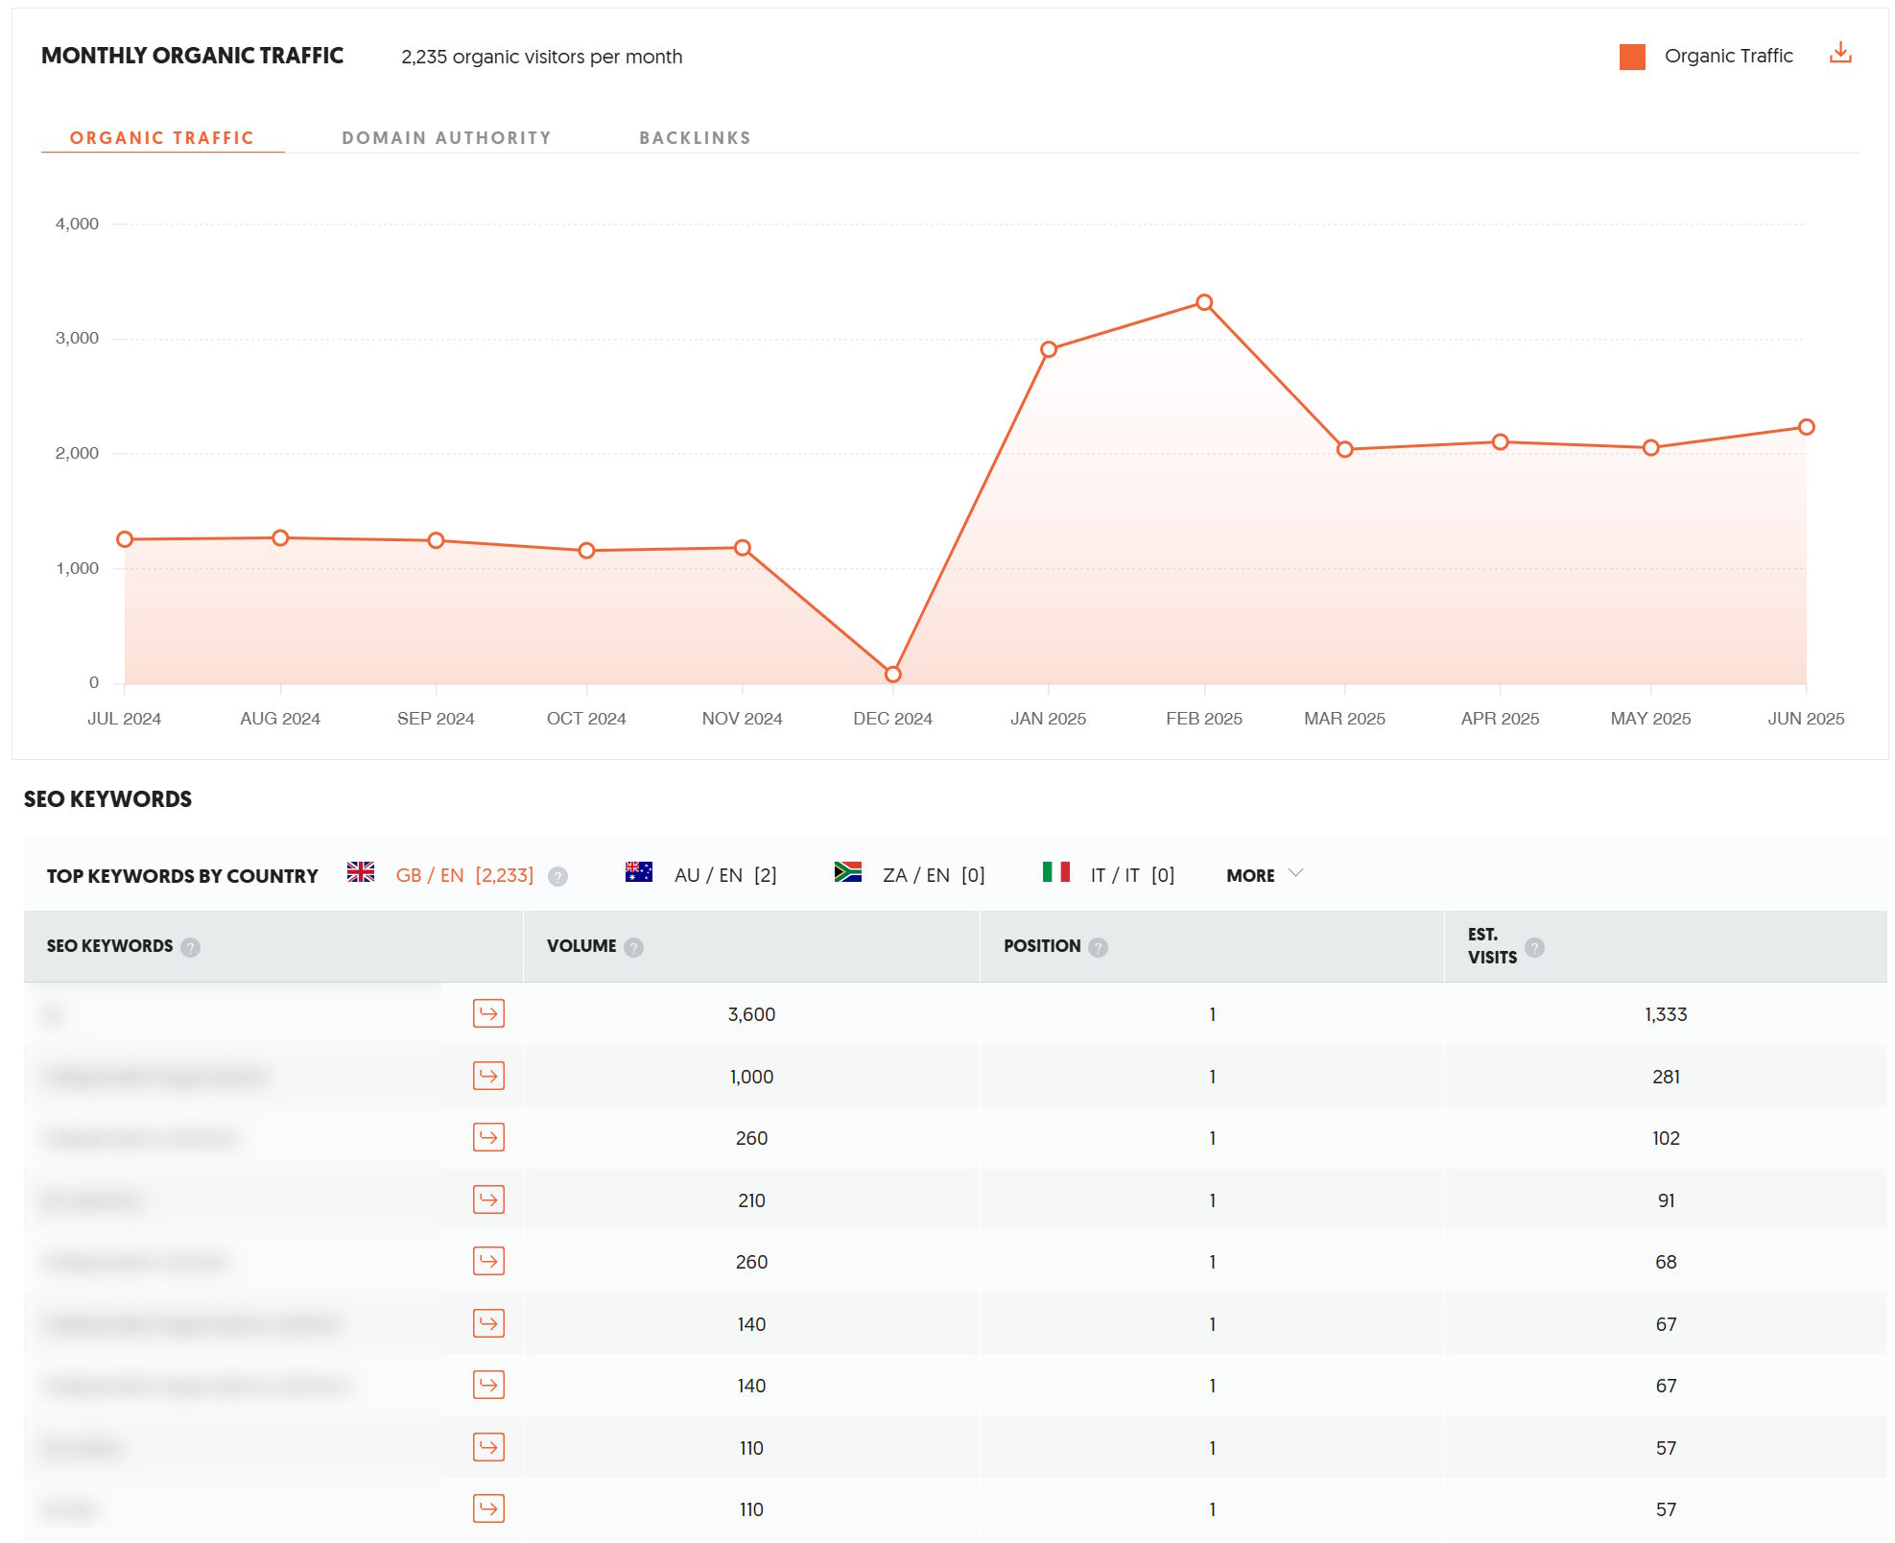
Task: Click arrow icon for 210 volume keyword row
Action: click(488, 1199)
